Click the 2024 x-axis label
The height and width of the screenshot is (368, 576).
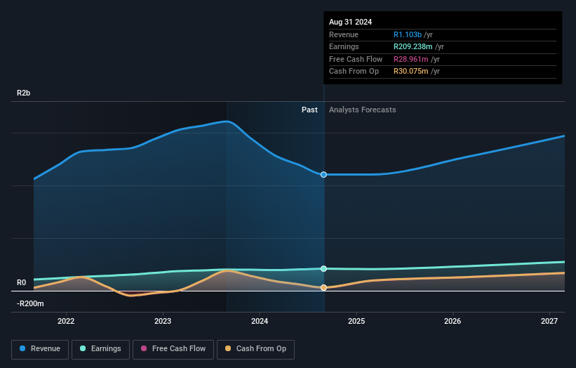(x=260, y=322)
